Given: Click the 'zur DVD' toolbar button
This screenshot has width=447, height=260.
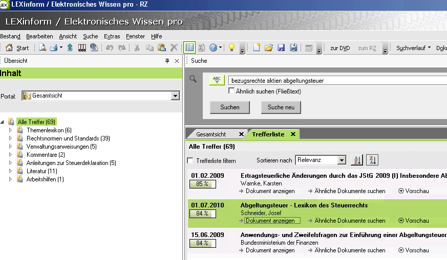Looking at the screenshot, I should point(340,48).
